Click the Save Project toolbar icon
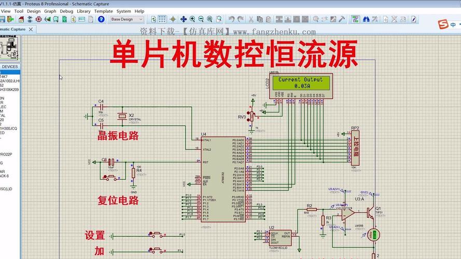 tap(3, 19)
